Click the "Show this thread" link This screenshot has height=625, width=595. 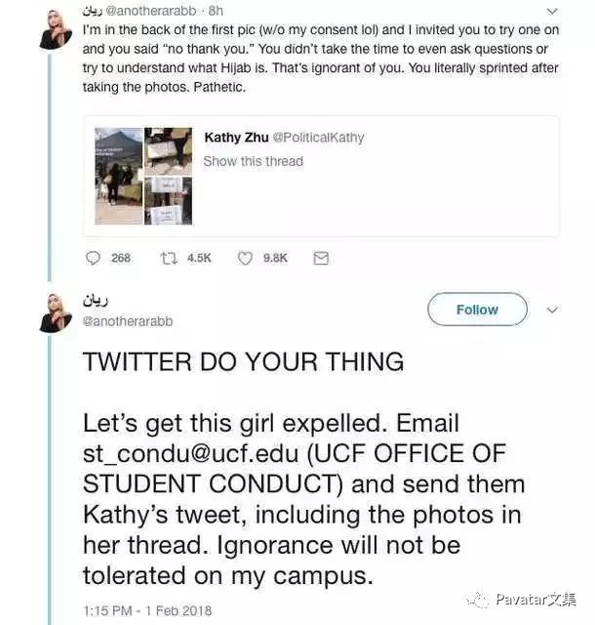click(x=253, y=161)
